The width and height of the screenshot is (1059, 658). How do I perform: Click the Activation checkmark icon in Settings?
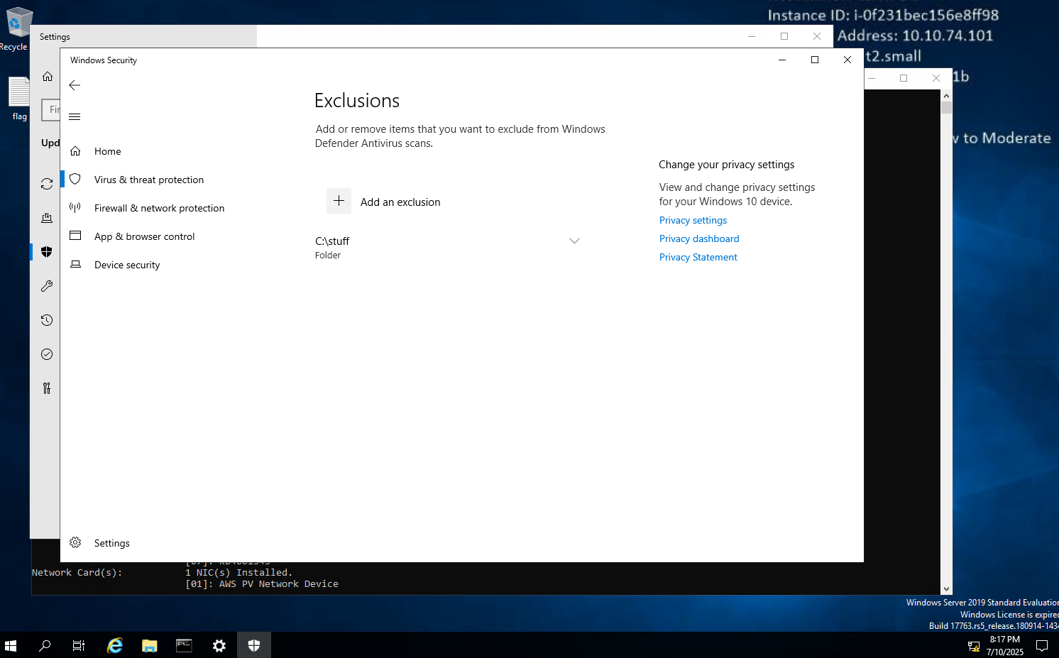47,354
